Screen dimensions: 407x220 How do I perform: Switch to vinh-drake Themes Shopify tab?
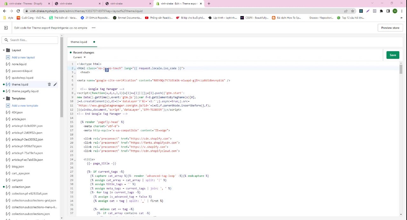point(26,3)
